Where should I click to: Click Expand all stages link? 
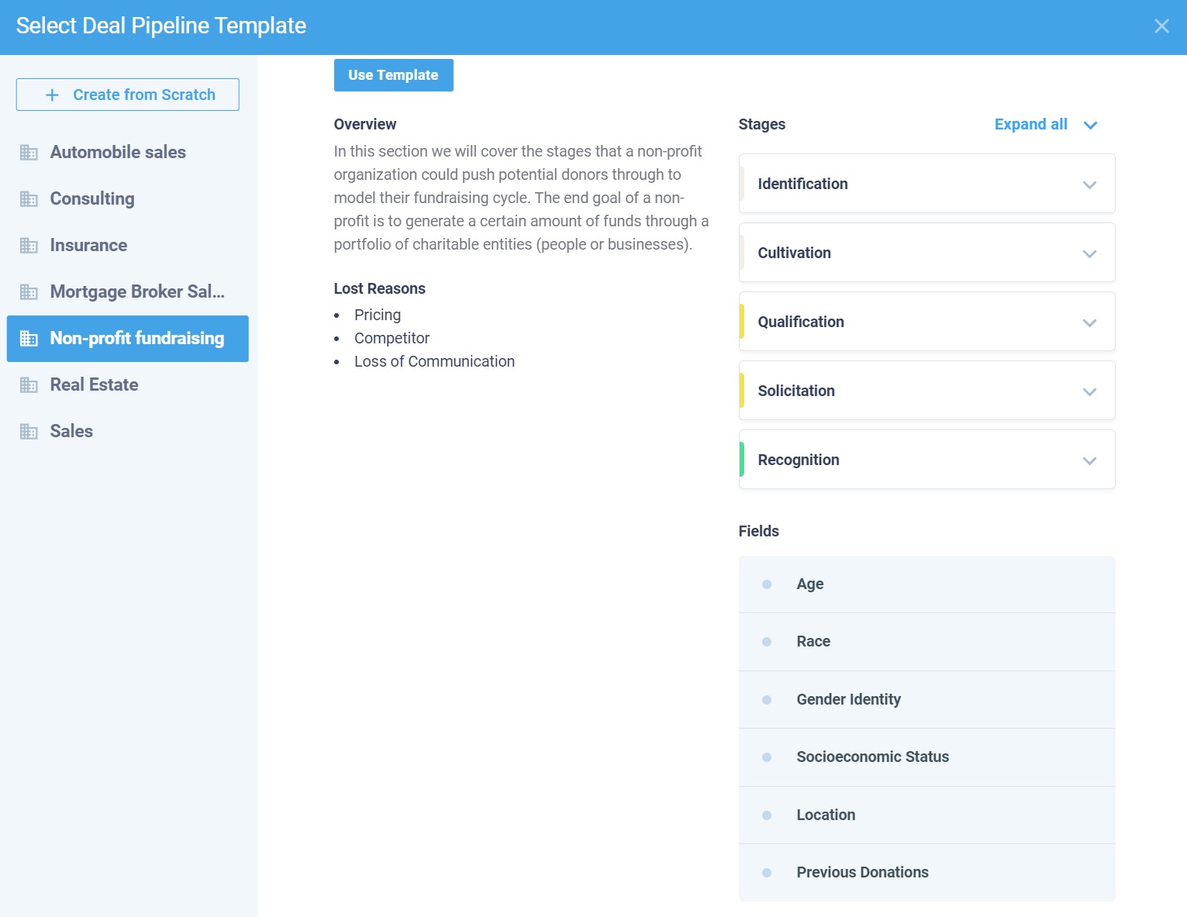coord(1030,125)
